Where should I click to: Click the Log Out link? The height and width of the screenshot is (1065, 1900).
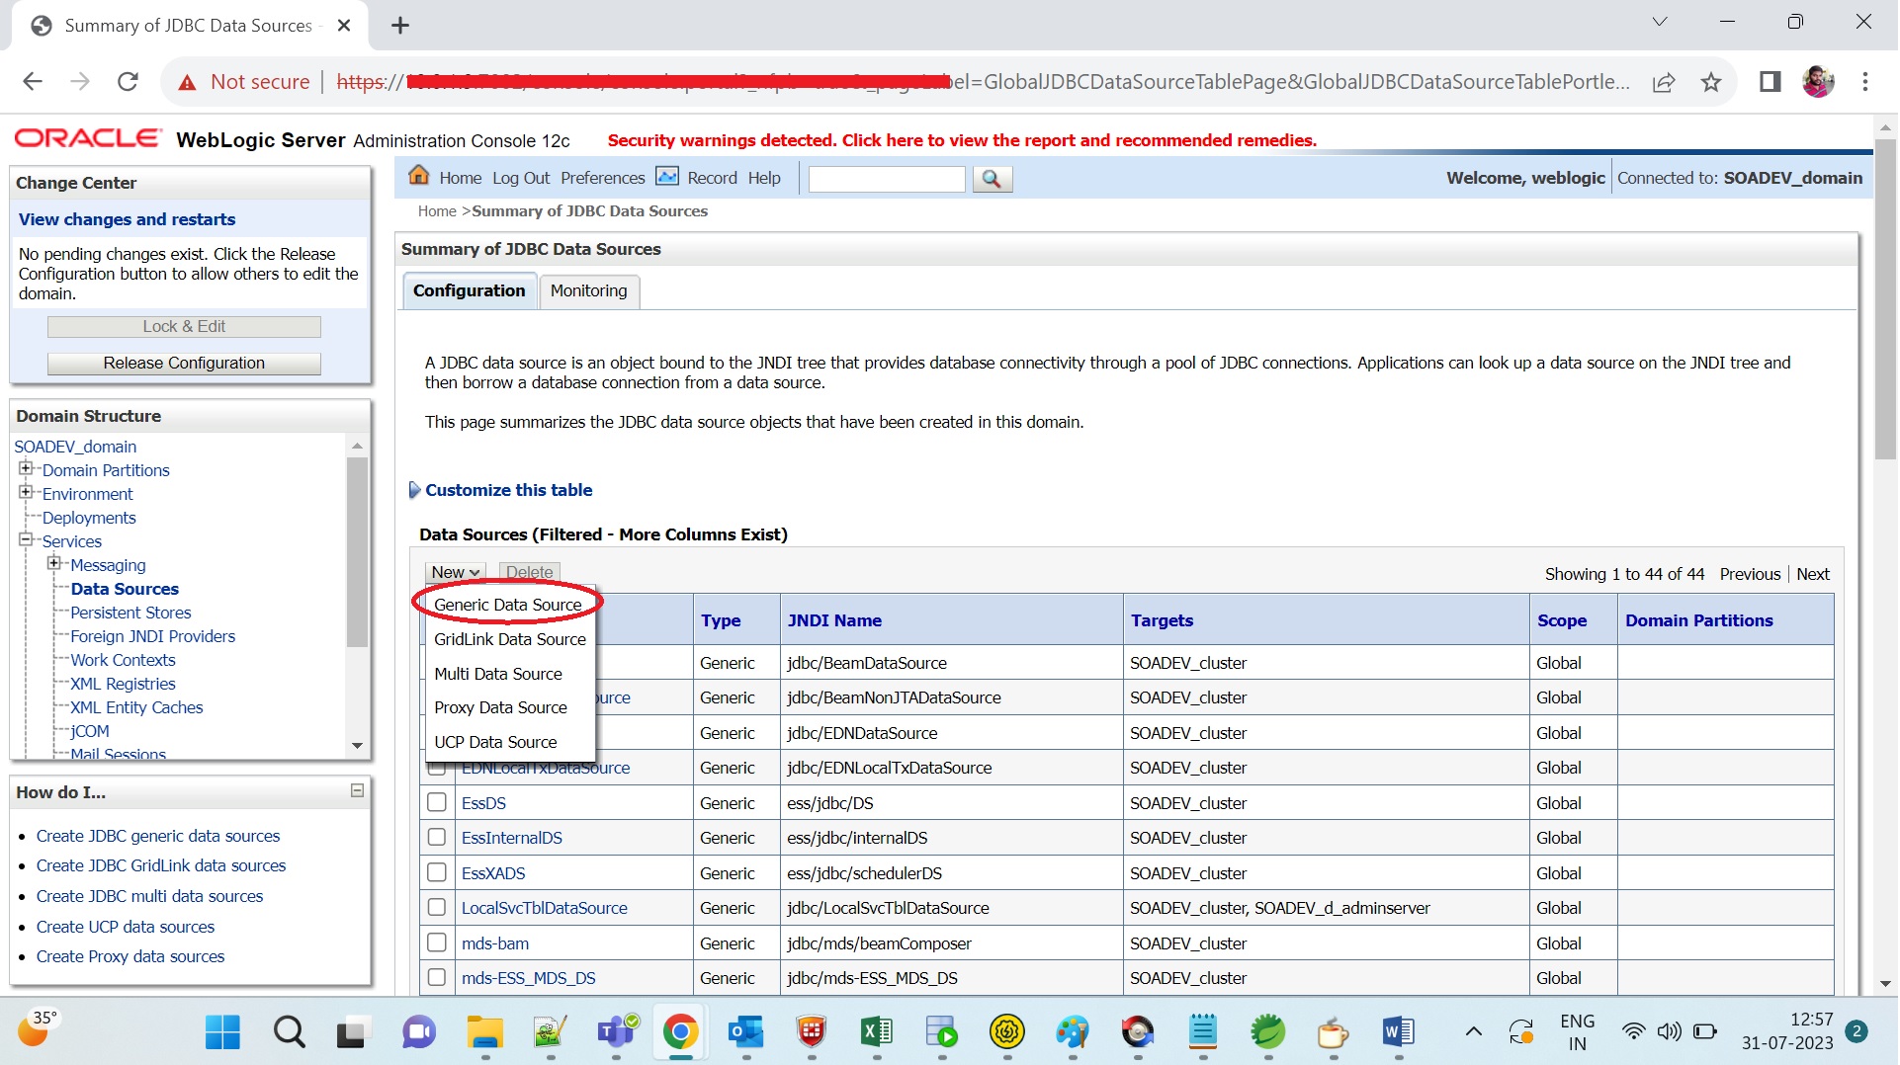pyautogui.click(x=521, y=179)
